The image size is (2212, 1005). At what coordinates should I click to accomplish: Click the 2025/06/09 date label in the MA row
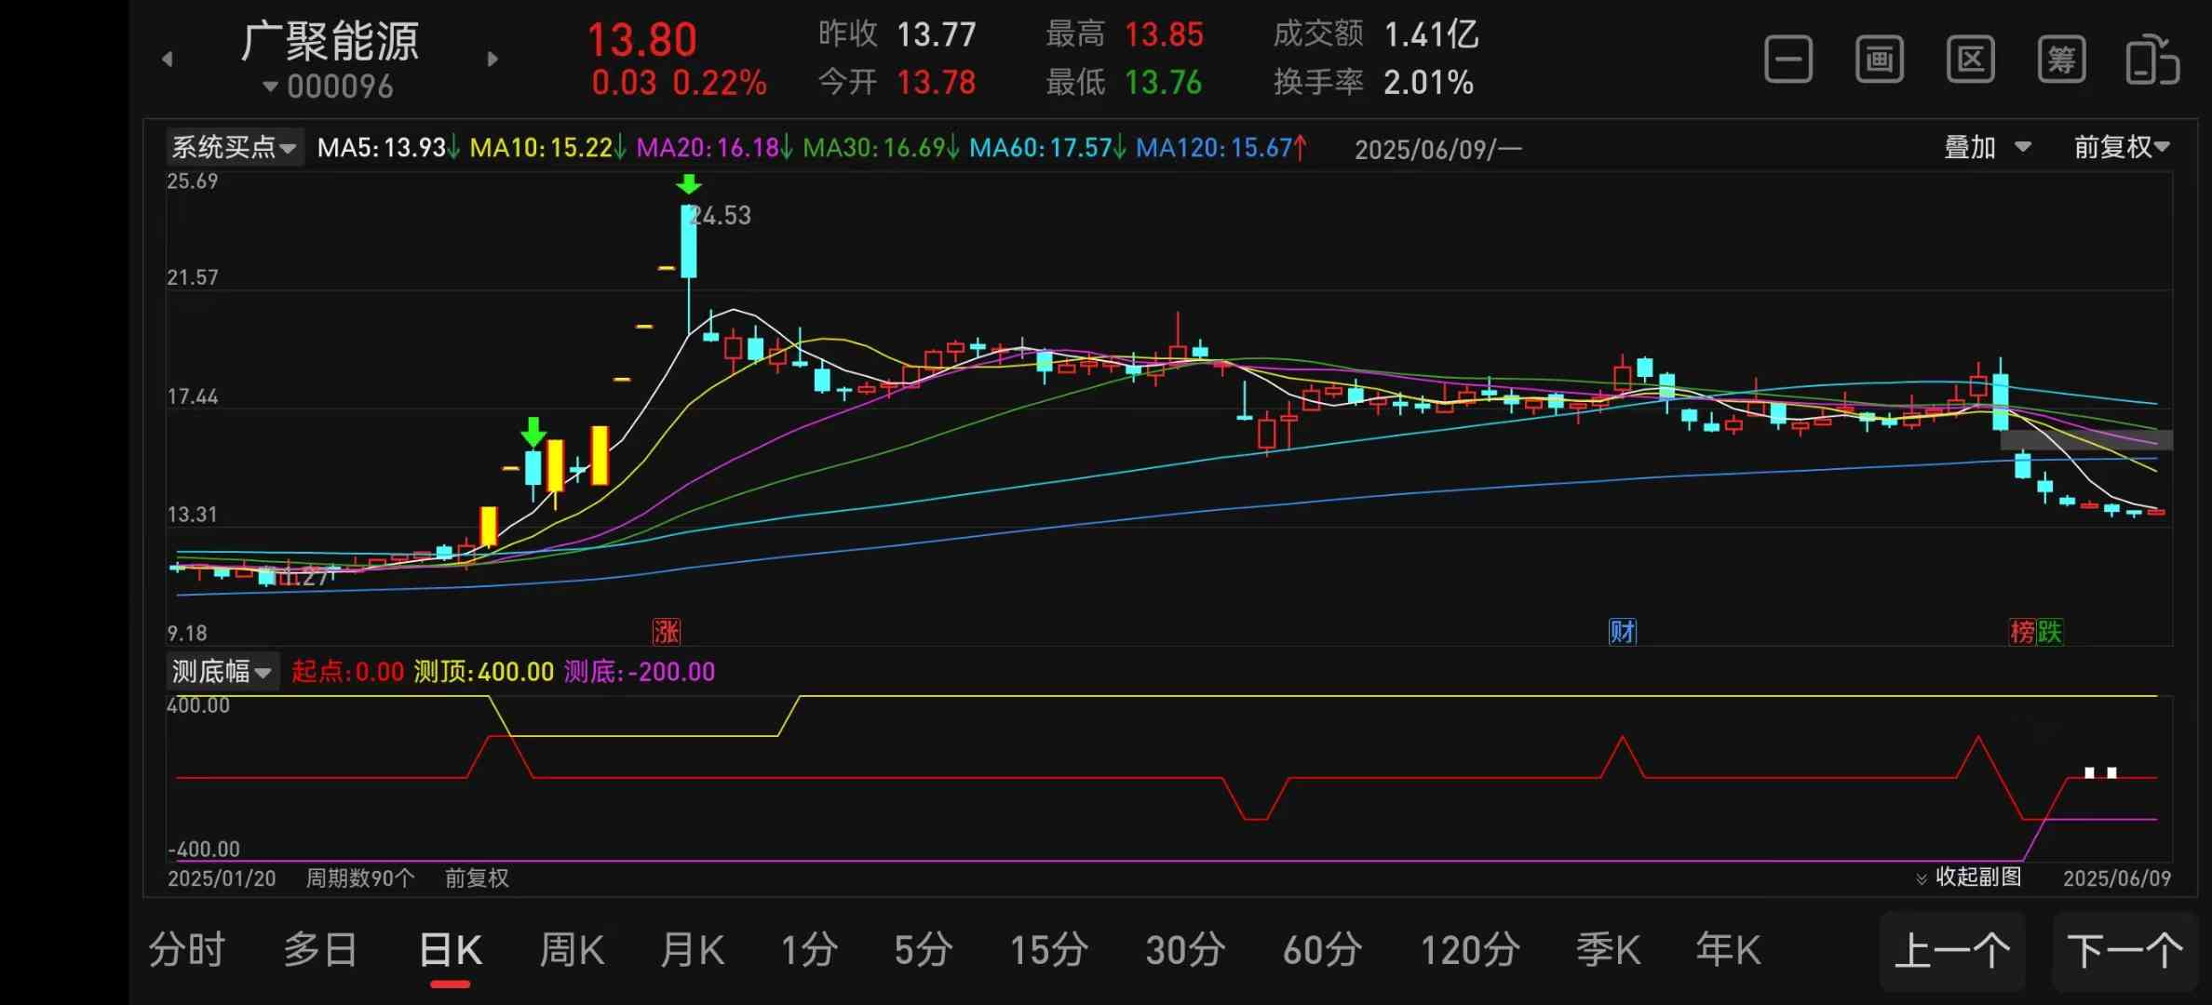tap(1437, 149)
